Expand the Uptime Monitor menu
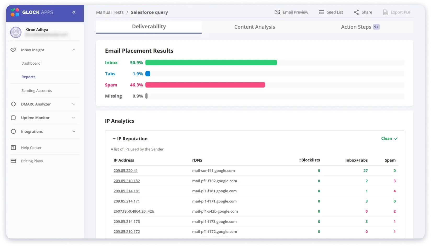The height and width of the screenshot is (246, 431). (x=74, y=118)
